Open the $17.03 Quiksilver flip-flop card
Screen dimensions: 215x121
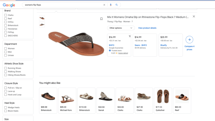click(x=163, y=101)
